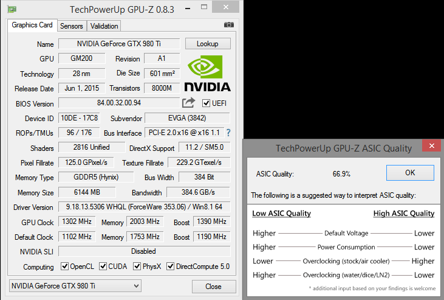
Task: Toggle the UEFI checkbox
Action: tap(206, 103)
